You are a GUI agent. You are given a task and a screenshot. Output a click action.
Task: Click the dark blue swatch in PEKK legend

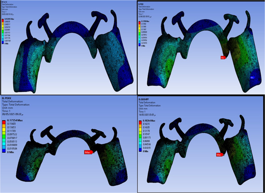click(x=4, y=151)
